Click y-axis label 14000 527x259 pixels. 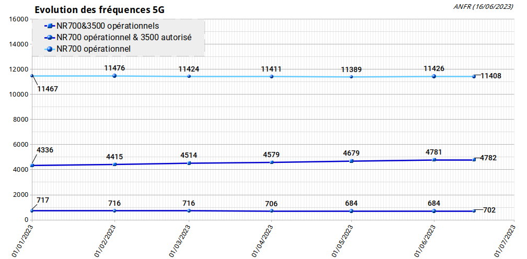pos(19,44)
